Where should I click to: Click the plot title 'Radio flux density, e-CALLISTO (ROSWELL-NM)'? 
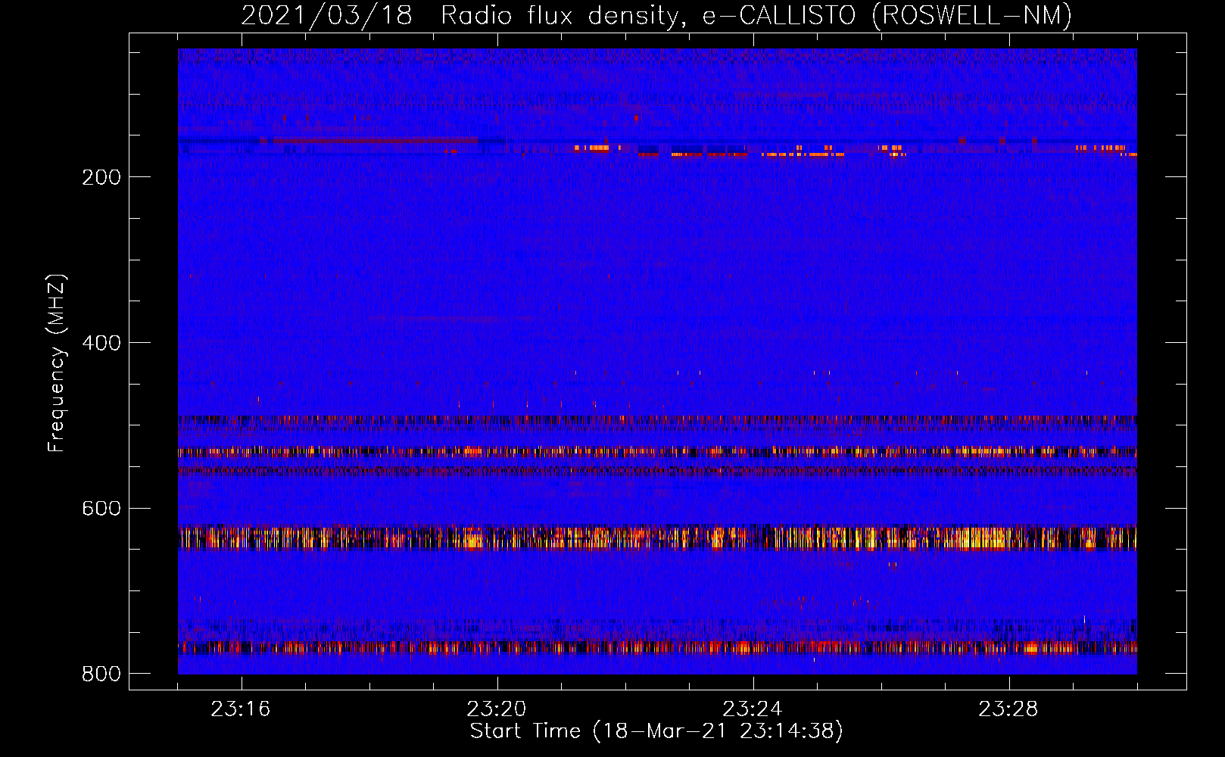756,15
